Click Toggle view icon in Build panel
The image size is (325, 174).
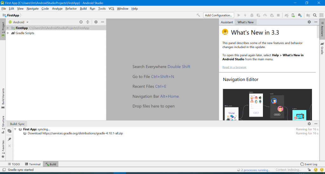click(10, 131)
